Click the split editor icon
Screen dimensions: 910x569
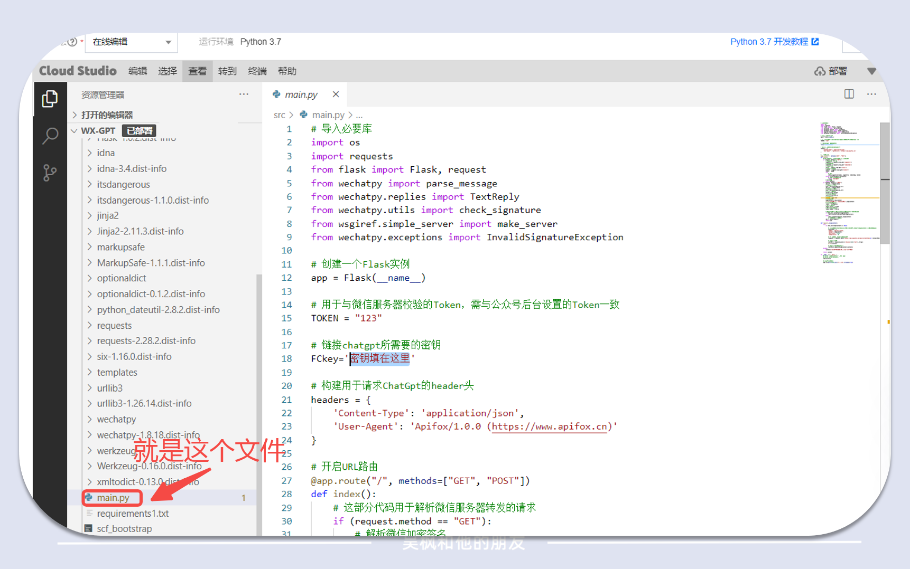[849, 94]
